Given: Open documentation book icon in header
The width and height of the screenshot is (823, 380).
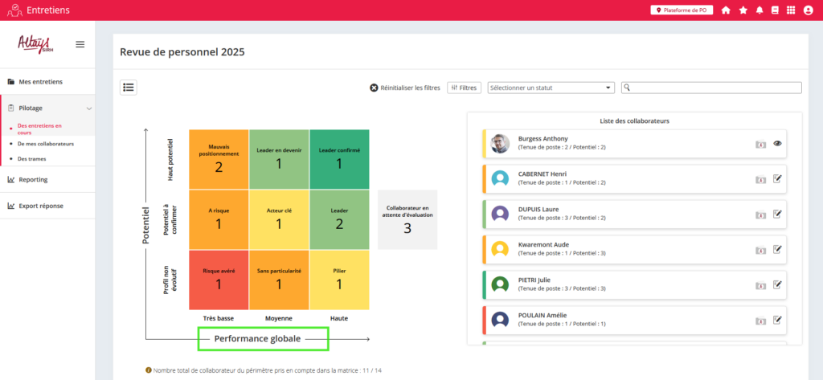Looking at the screenshot, I should pos(776,10).
